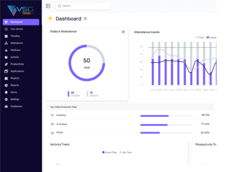The height and width of the screenshot is (172, 241).
Task: Select the Activity menu entry
Action: [15, 57]
